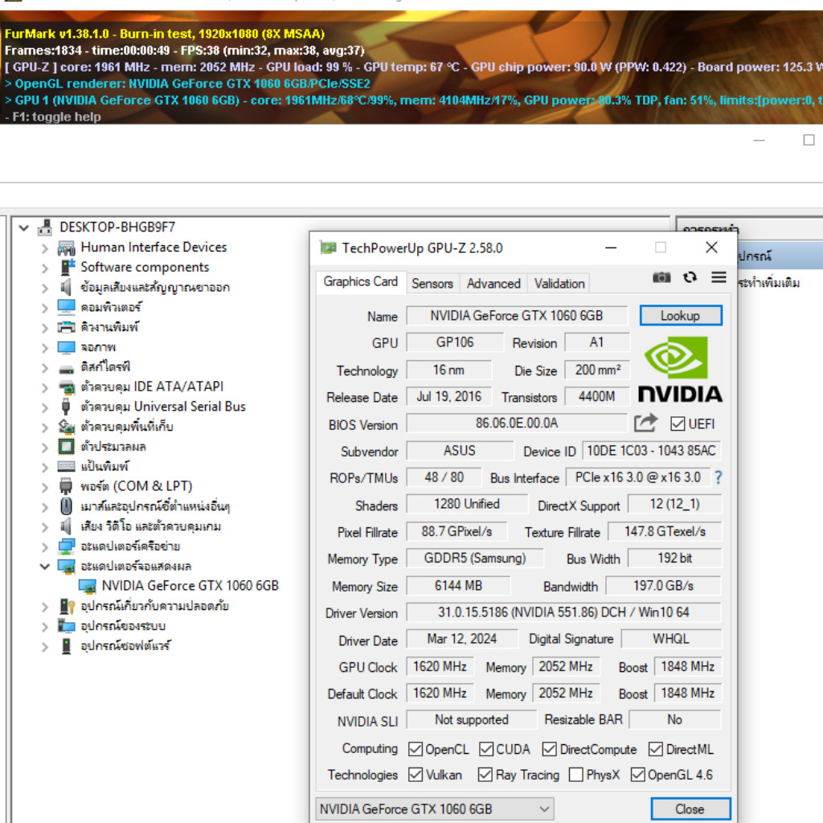The image size is (823, 823).
Task: Click the storage controllers icon in device tree
Action: click(66, 427)
